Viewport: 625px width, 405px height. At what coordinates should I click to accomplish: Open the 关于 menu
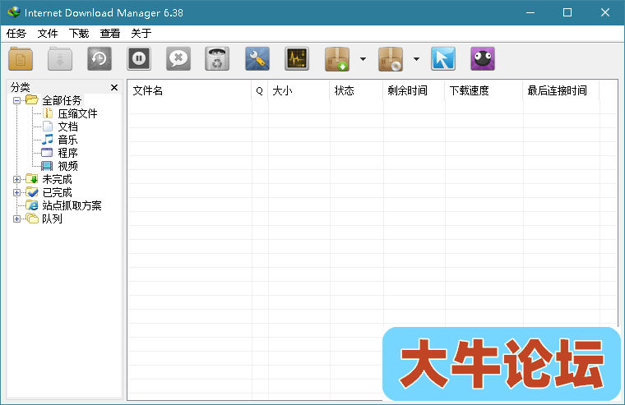(141, 34)
